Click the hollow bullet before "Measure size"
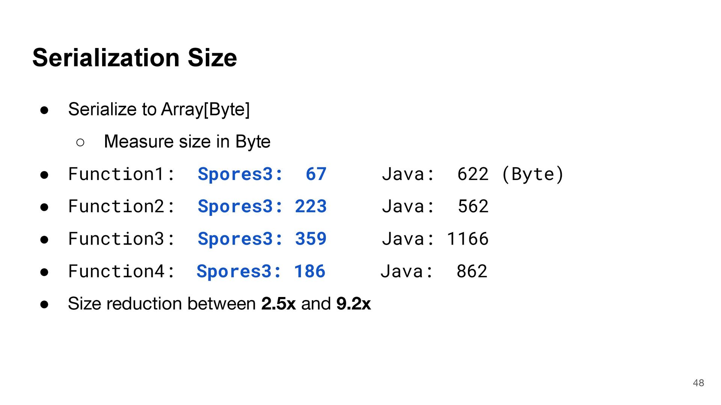The height and width of the screenshot is (405, 721). 80,142
